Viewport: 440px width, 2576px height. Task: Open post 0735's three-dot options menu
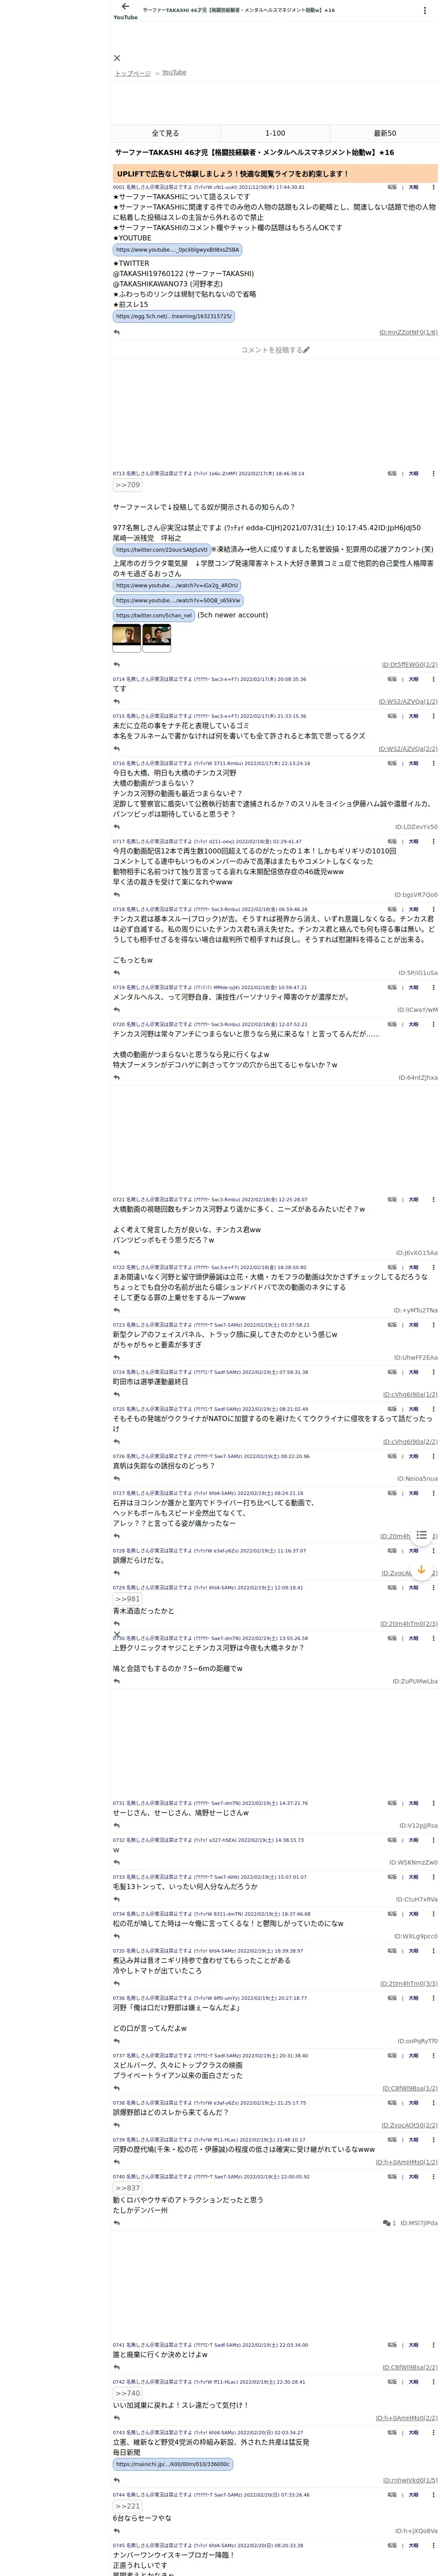coord(433,1950)
